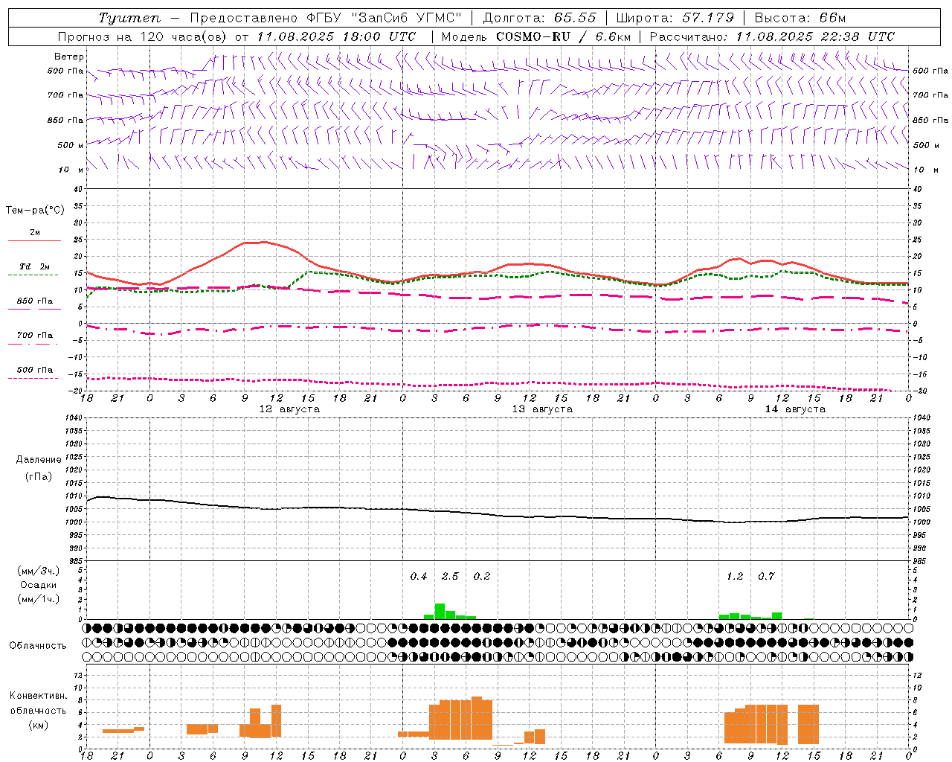Click the Тем-ра(°C) temperature axis label

[x=35, y=211]
